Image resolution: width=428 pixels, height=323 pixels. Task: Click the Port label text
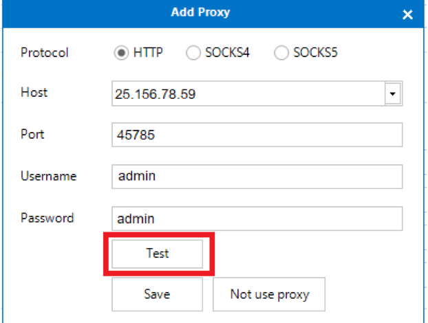(x=32, y=134)
